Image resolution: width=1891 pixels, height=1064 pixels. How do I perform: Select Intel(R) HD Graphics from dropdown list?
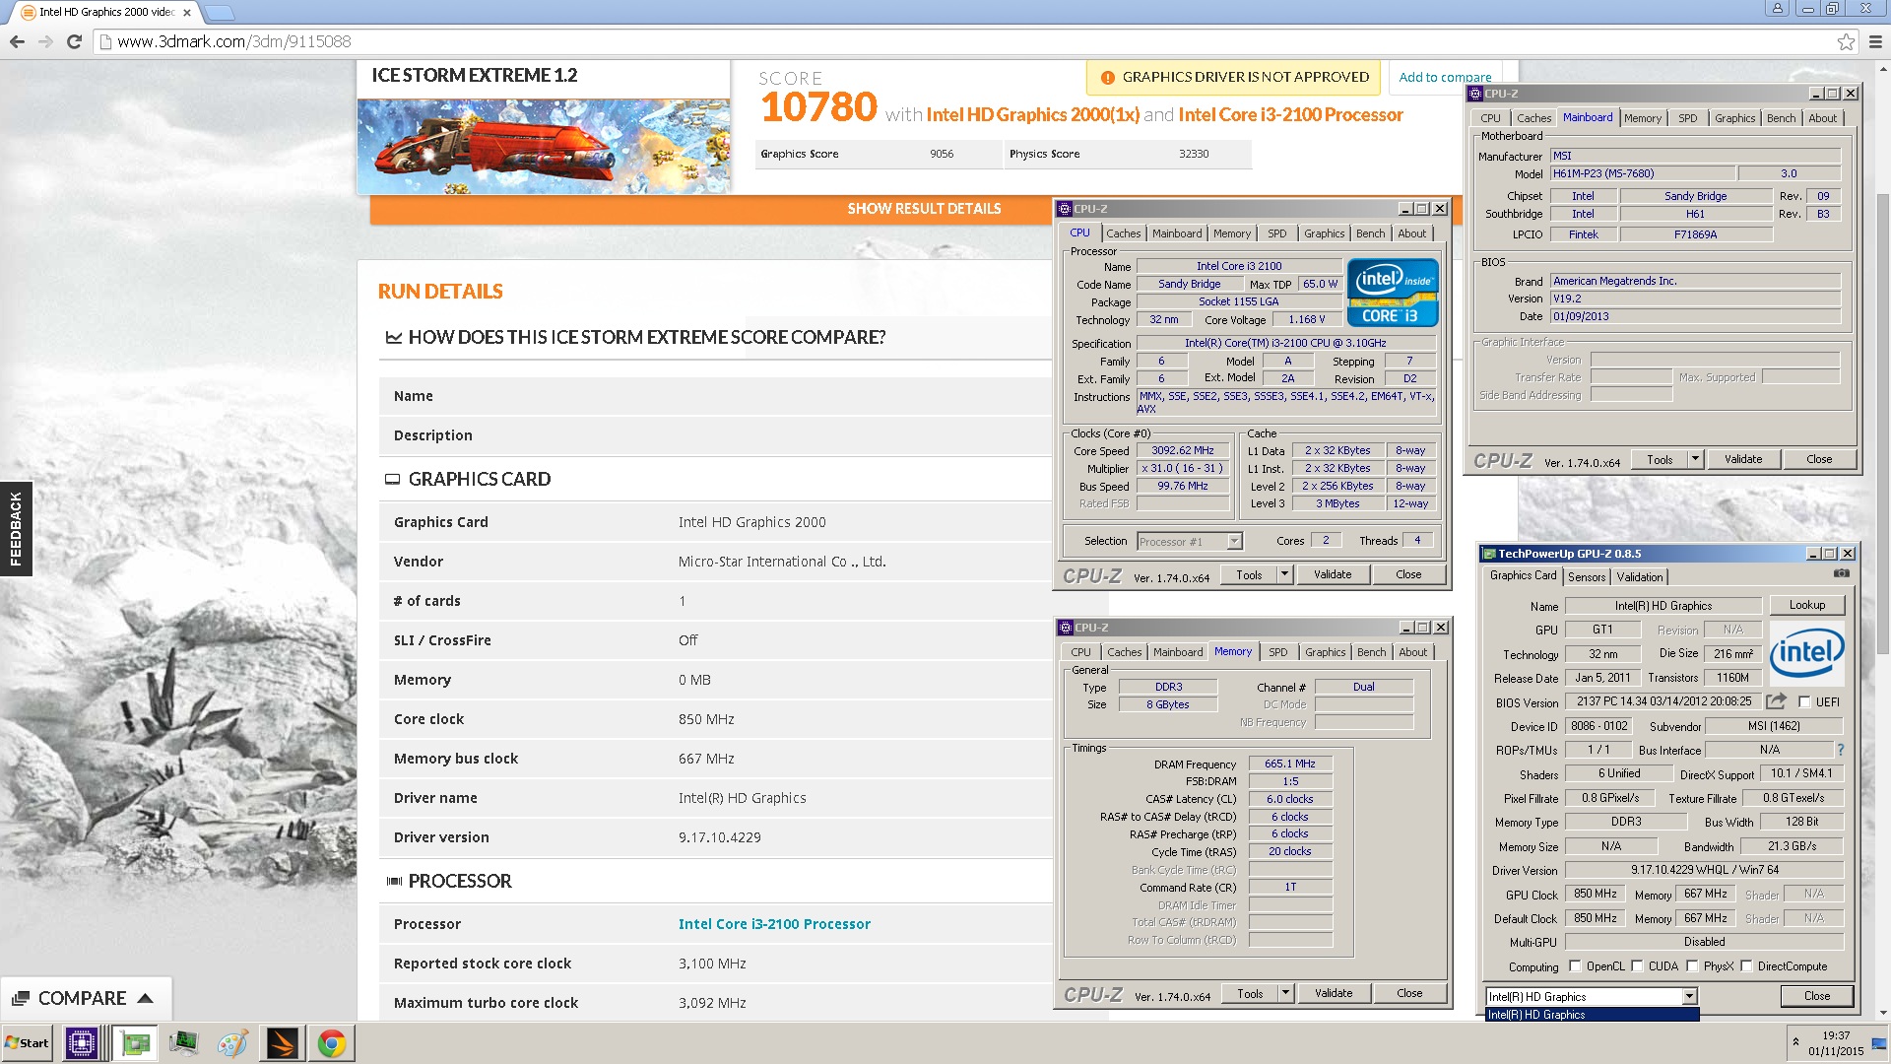click(x=1592, y=1015)
